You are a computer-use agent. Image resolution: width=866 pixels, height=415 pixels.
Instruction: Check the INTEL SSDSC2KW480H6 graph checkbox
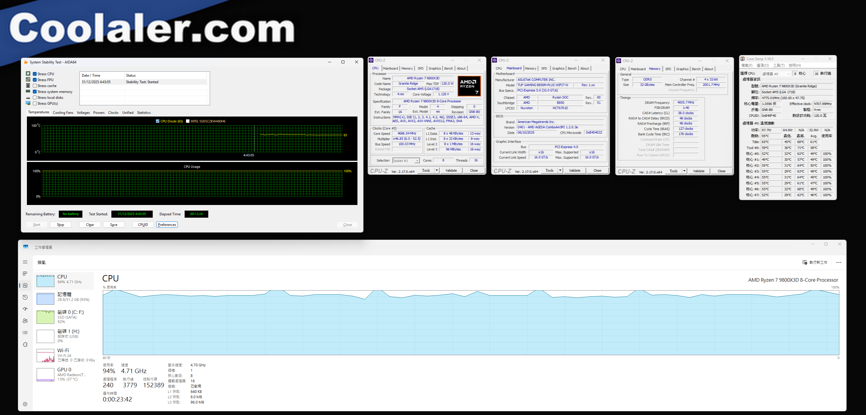tap(188, 121)
